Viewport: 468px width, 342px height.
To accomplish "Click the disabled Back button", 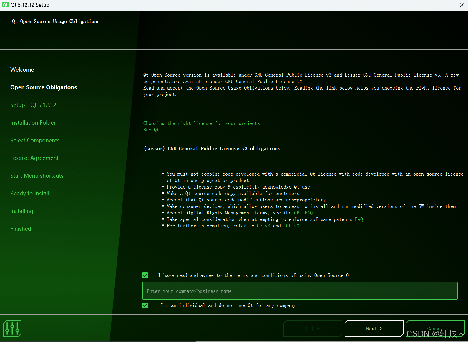I will (x=313, y=328).
